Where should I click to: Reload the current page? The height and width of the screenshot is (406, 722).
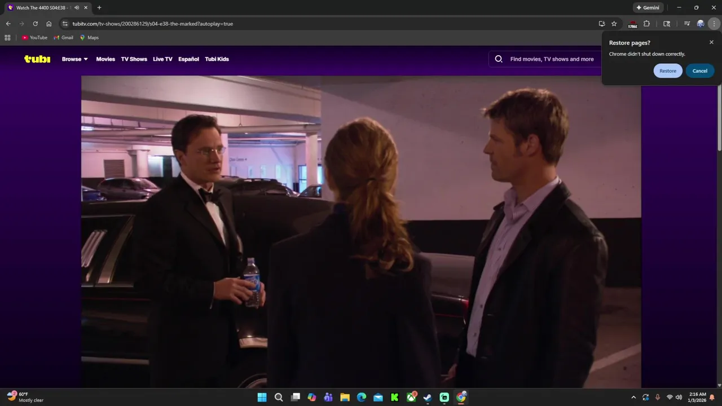(x=35, y=24)
